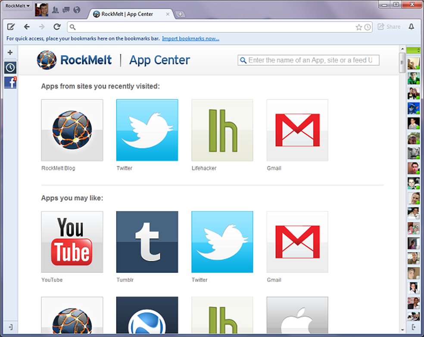Screen dimensions: 424x337
Task: Open a new tab with the plus button
Action: click(180, 14)
